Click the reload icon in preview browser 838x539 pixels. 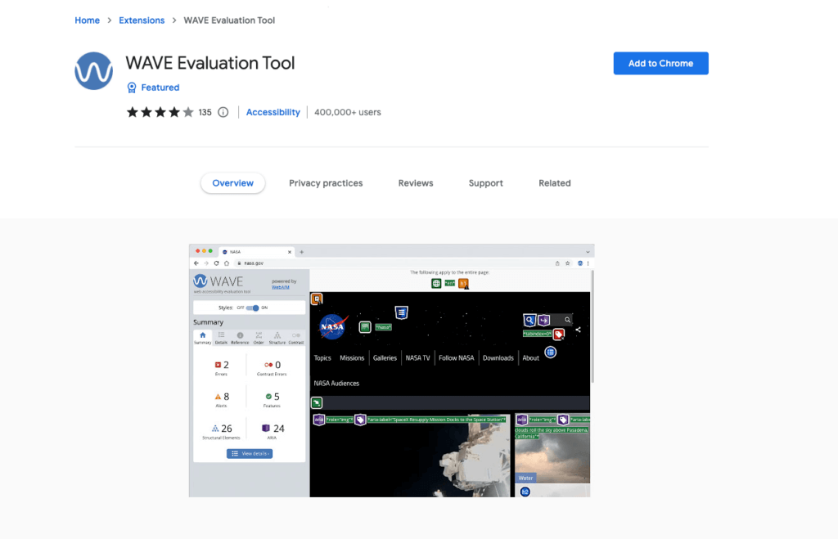tap(216, 263)
